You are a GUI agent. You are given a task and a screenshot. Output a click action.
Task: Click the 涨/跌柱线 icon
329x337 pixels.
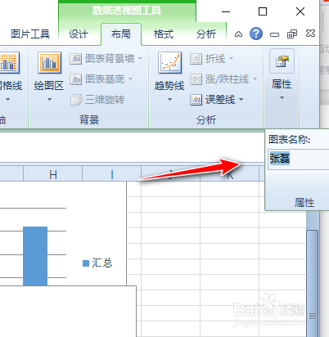click(x=196, y=79)
